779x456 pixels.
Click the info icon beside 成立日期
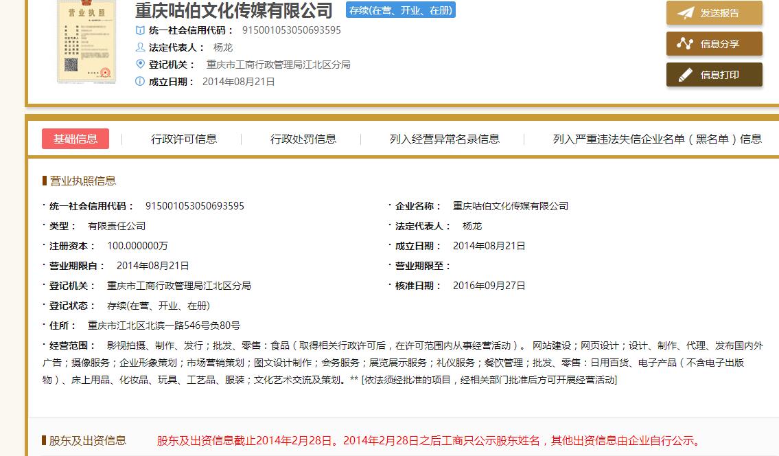tap(140, 82)
